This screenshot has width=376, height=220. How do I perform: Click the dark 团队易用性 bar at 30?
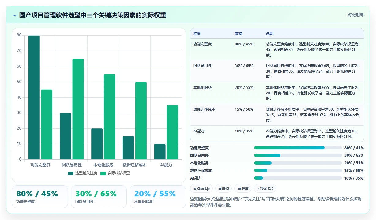pyautogui.click(x=66, y=136)
